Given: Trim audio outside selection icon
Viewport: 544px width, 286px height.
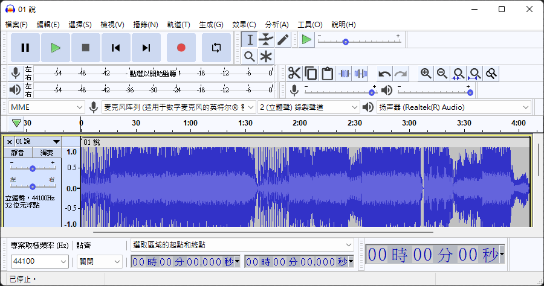Looking at the screenshot, I should click(x=344, y=74).
